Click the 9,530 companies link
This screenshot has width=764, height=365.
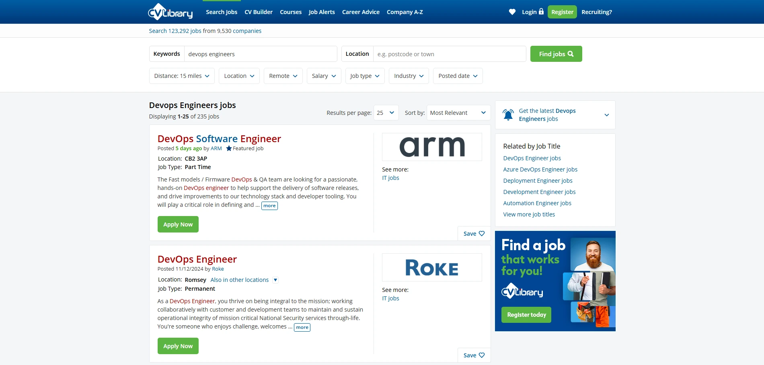(247, 31)
